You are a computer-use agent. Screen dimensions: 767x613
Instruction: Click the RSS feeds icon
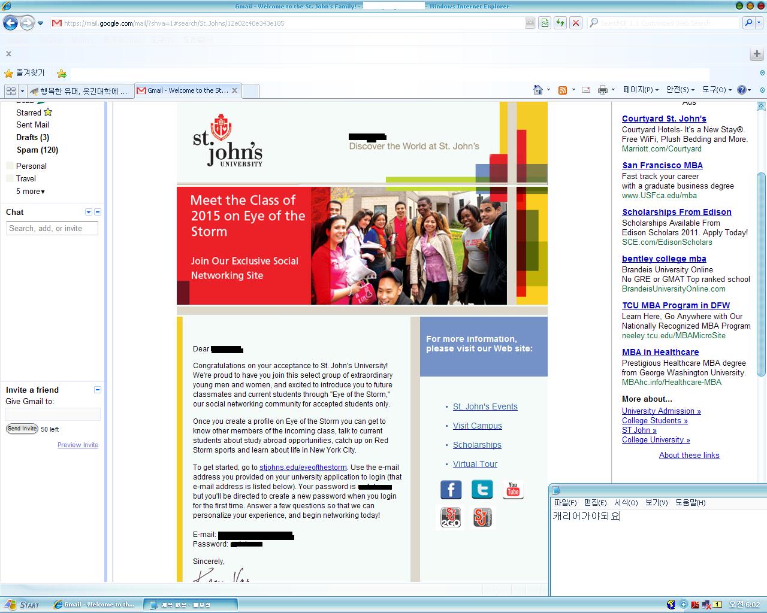click(x=563, y=90)
